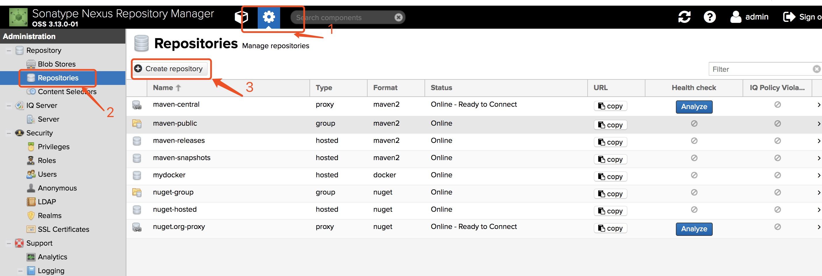Collapse the Security tree node
Viewport: 822px width, 276px height.
[9, 133]
